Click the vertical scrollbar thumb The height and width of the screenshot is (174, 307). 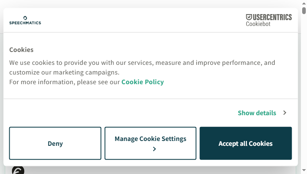click(304, 10)
